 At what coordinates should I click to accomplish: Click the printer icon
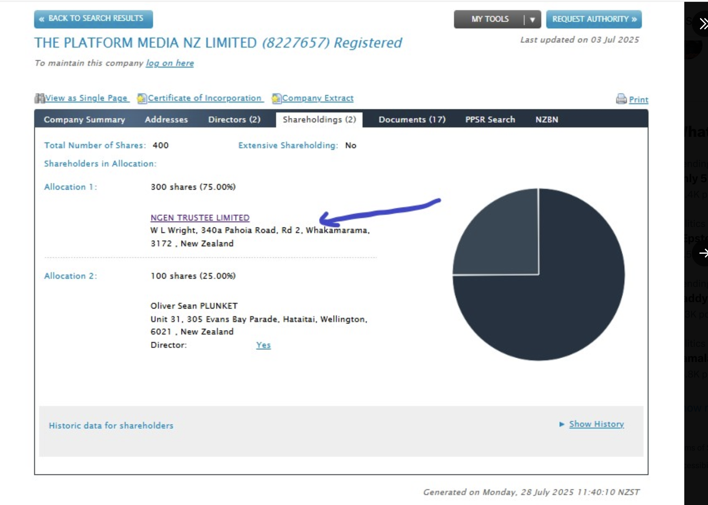(x=621, y=99)
